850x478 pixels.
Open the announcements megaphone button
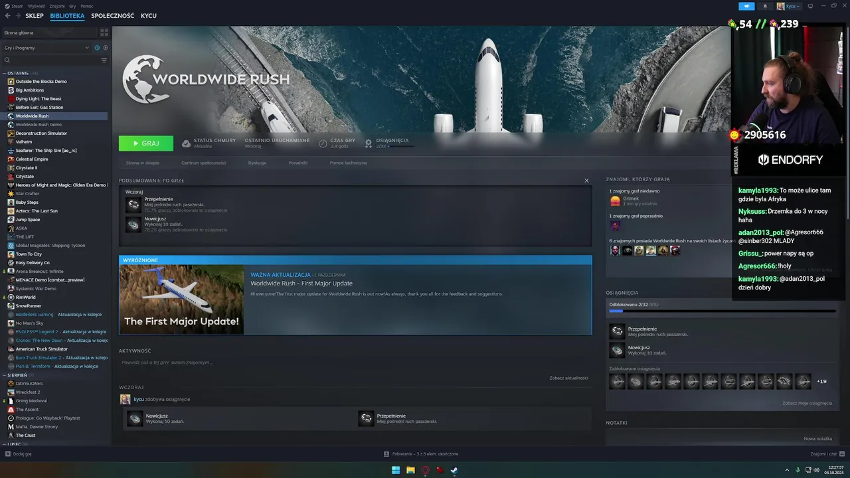pyautogui.click(x=746, y=6)
